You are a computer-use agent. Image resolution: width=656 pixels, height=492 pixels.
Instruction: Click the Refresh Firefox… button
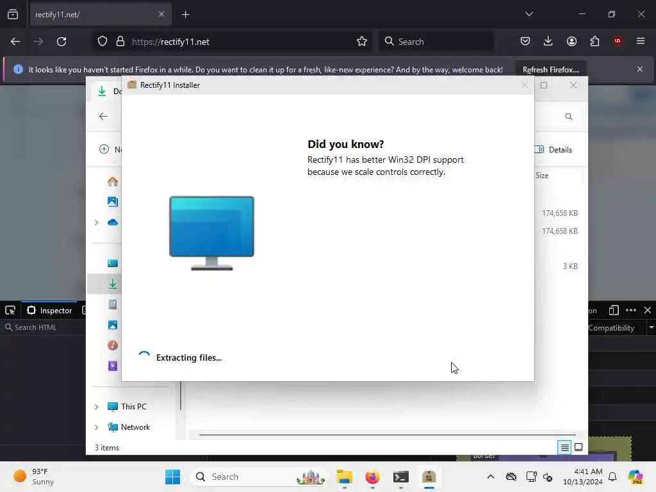pos(550,69)
